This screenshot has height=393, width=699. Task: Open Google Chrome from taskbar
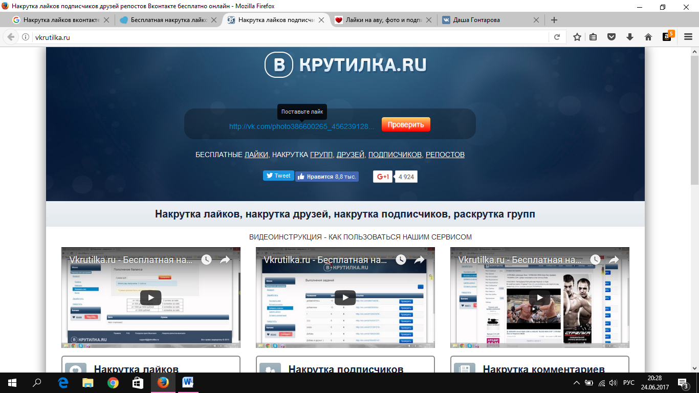113,383
